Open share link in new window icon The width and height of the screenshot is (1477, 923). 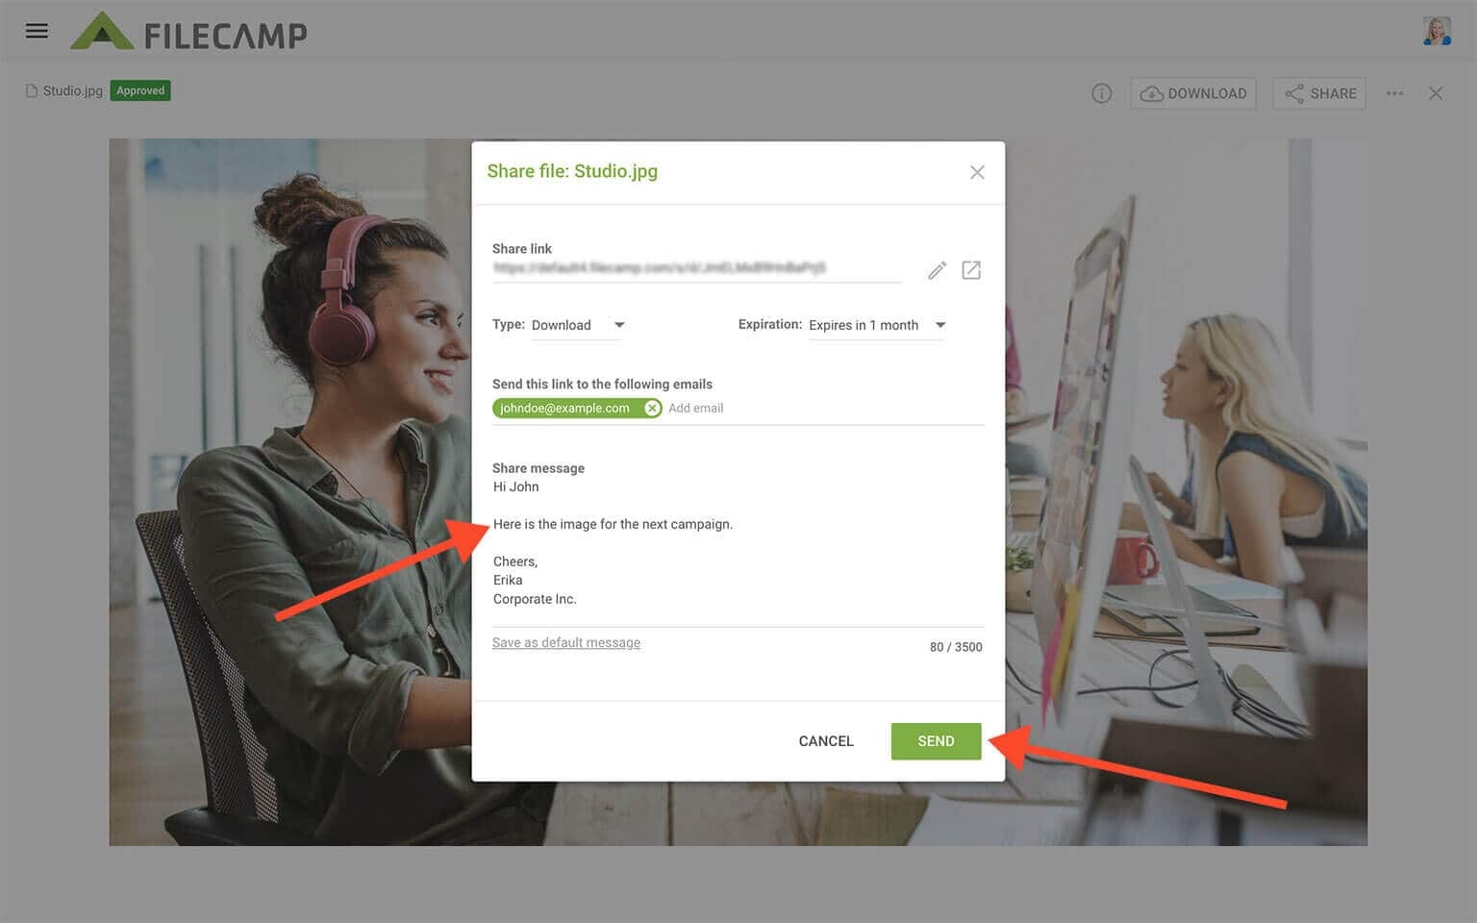coord(971,270)
